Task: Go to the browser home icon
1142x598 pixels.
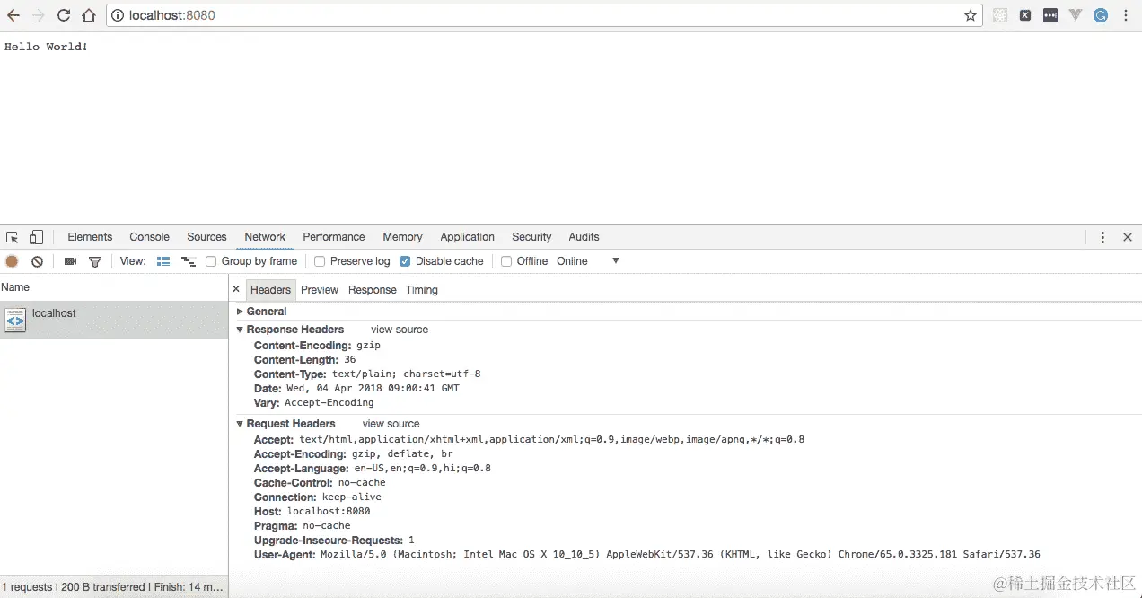Action: pyautogui.click(x=89, y=15)
